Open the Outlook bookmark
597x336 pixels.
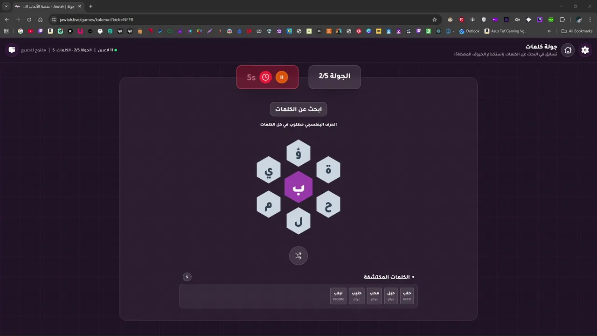[469, 31]
